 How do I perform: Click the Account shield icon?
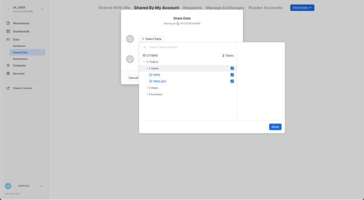coord(8,74)
